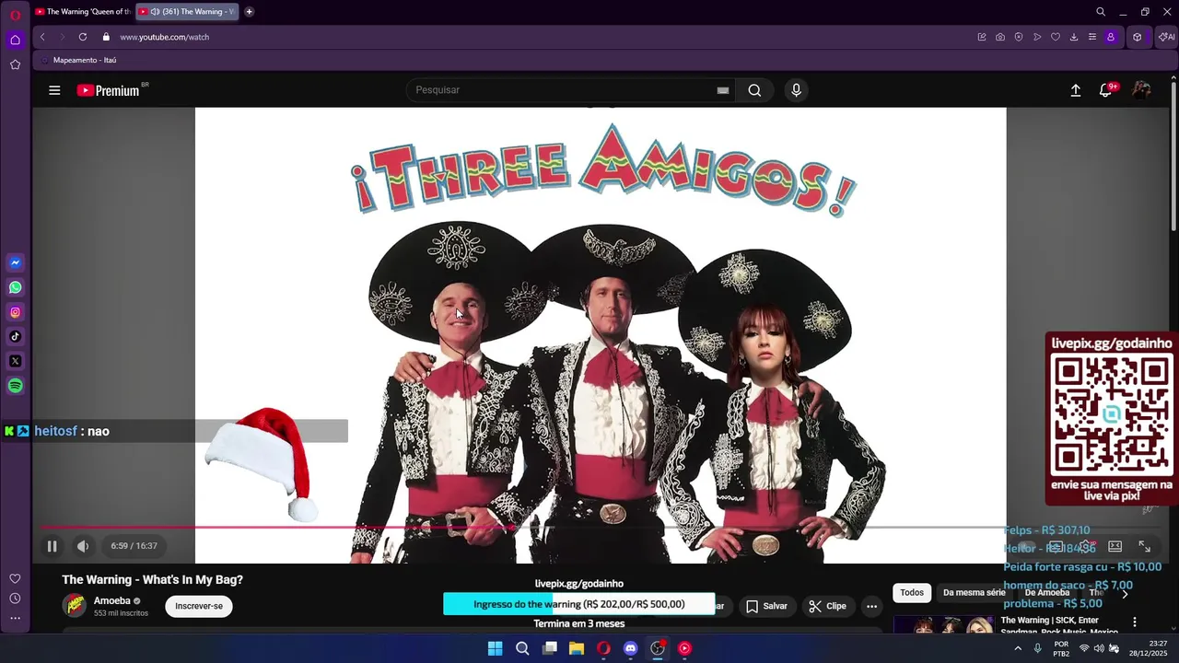Click the address bar URL

coord(164,37)
